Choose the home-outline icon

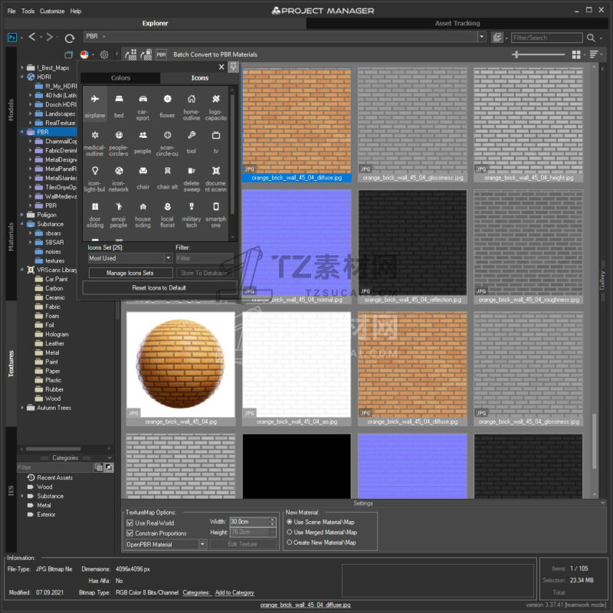(192, 100)
